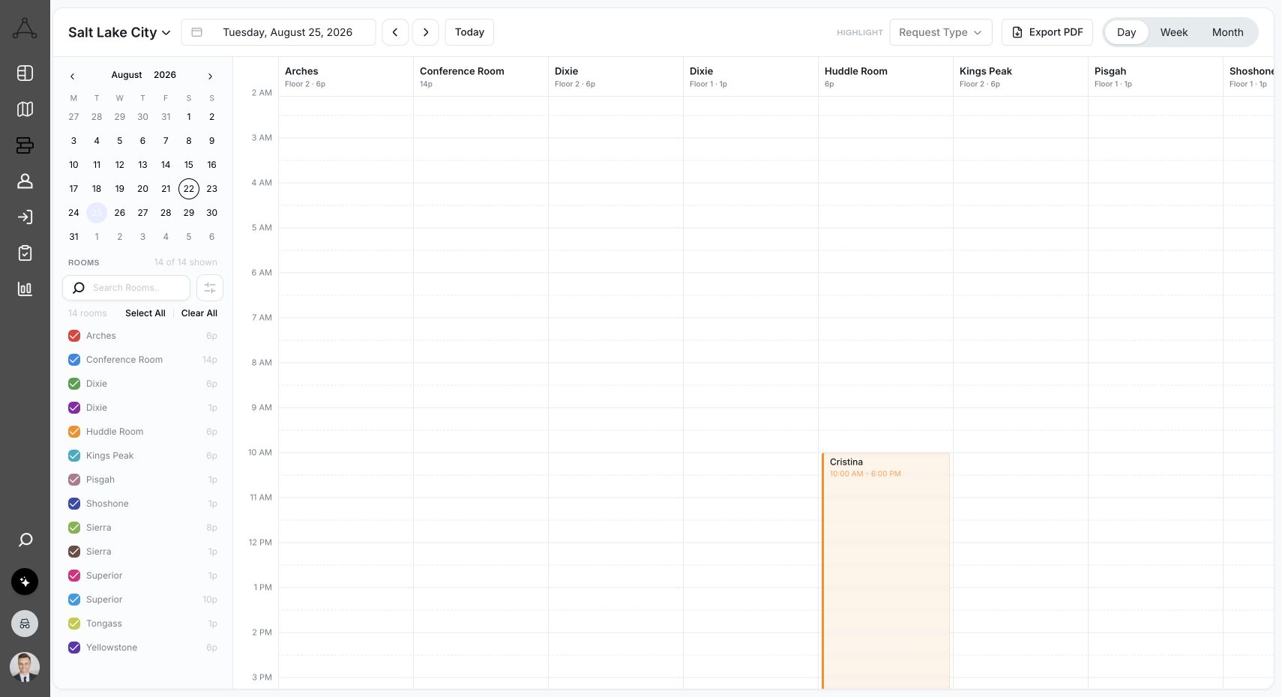1282x697 pixels.
Task: Toggle the Dixie 1p room checkbox
Action: 74,408
